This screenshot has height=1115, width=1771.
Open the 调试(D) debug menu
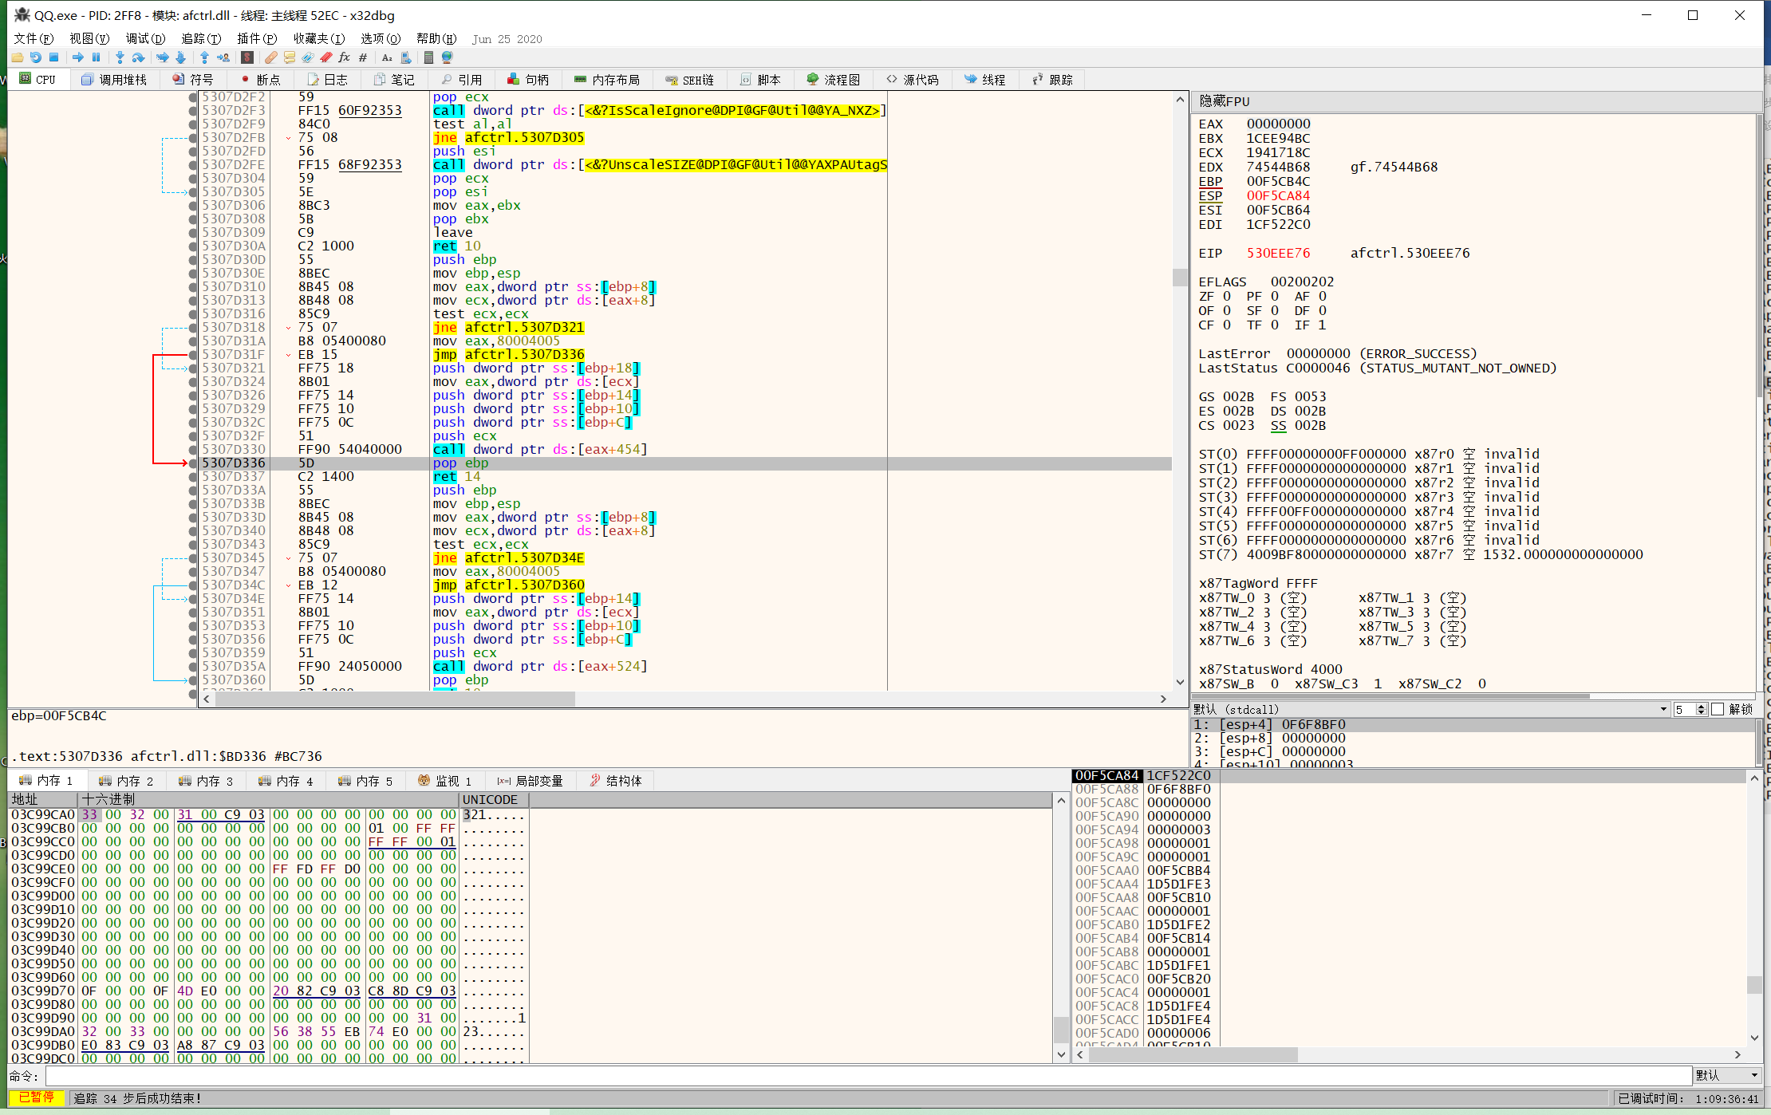144,38
